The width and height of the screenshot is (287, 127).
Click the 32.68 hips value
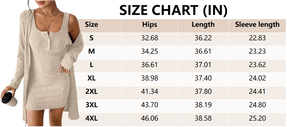tap(150, 38)
